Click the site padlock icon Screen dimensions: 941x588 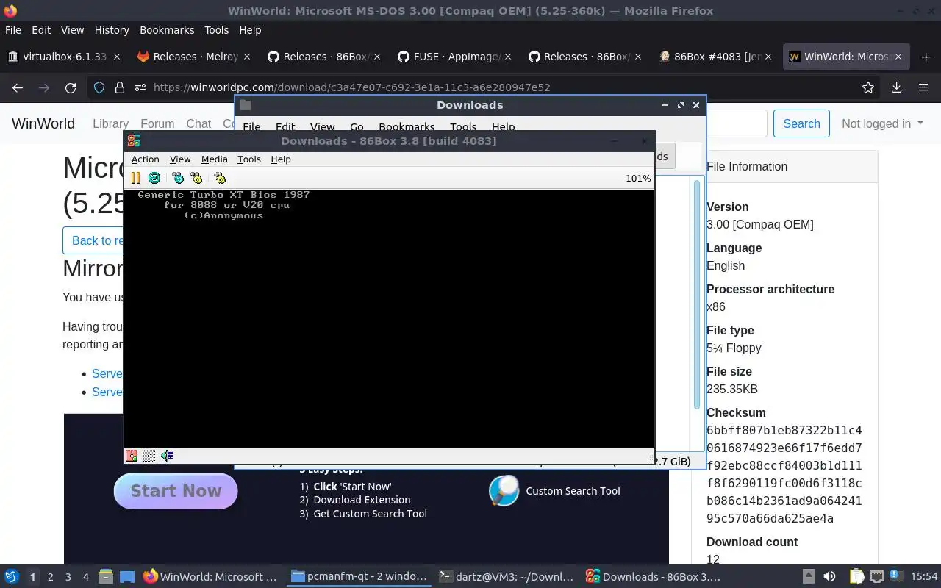click(120, 87)
